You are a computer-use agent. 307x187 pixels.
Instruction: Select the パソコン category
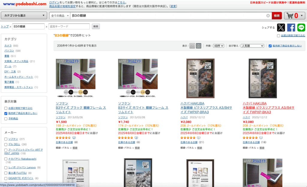(x=9, y=51)
